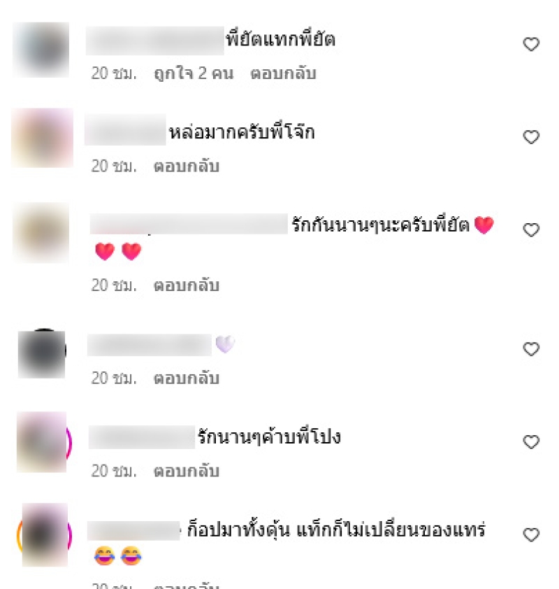View the story-ringed avatar beside "ก็อปมาทั้งดุ้น"
559x589 pixels.
pyautogui.click(x=44, y=534)
